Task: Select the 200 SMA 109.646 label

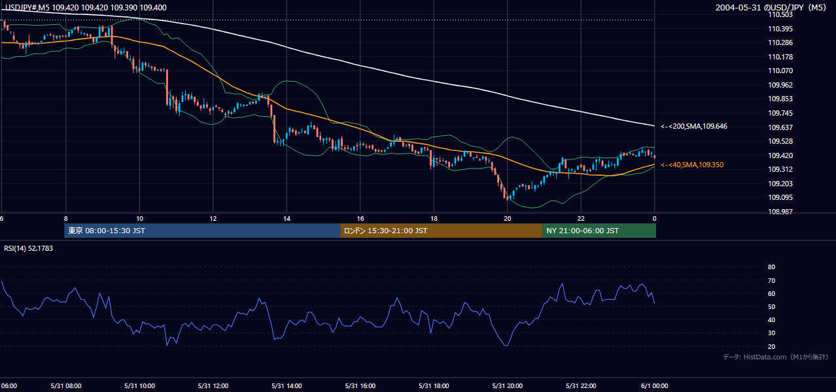Action: pos(694,126)
